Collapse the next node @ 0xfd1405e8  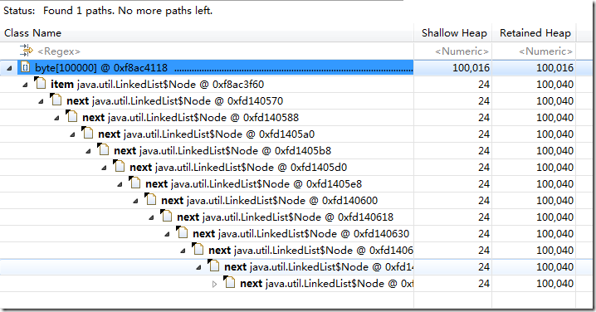click(120, 184)
